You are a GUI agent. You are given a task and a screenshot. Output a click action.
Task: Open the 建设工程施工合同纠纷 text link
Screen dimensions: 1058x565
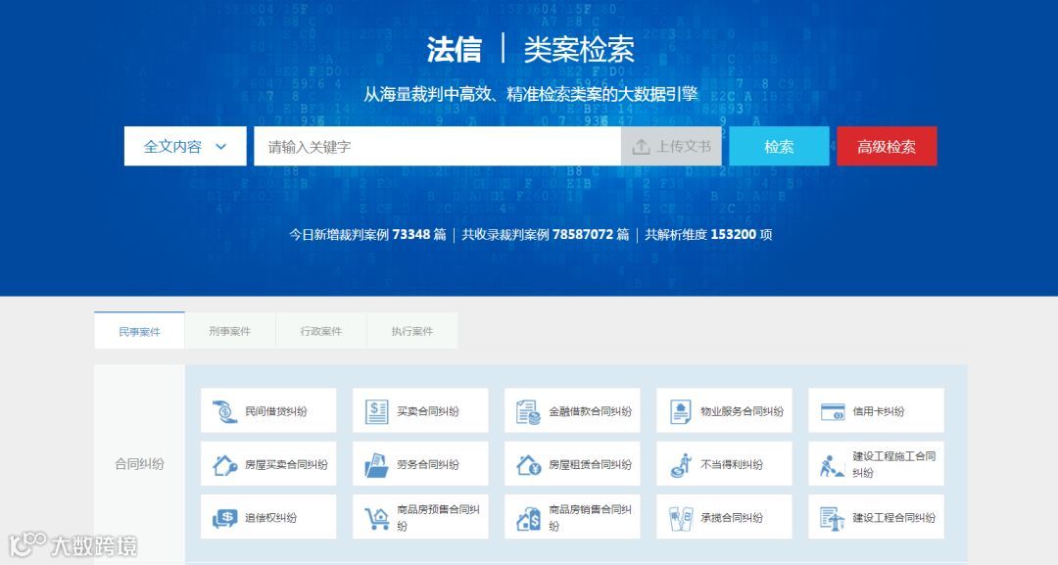(x=894, y=464)
